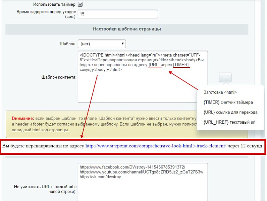Click the 'Использовать таймер:' label text

(x=55, y=4)
